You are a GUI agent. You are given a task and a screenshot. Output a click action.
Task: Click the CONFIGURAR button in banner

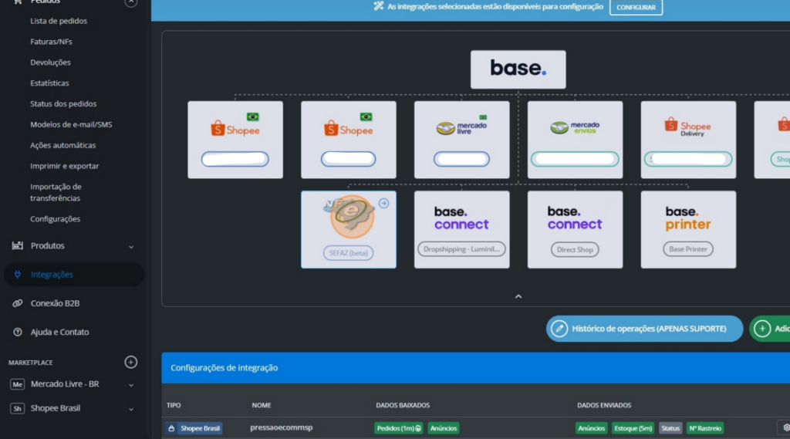click(x=636, y=7)
